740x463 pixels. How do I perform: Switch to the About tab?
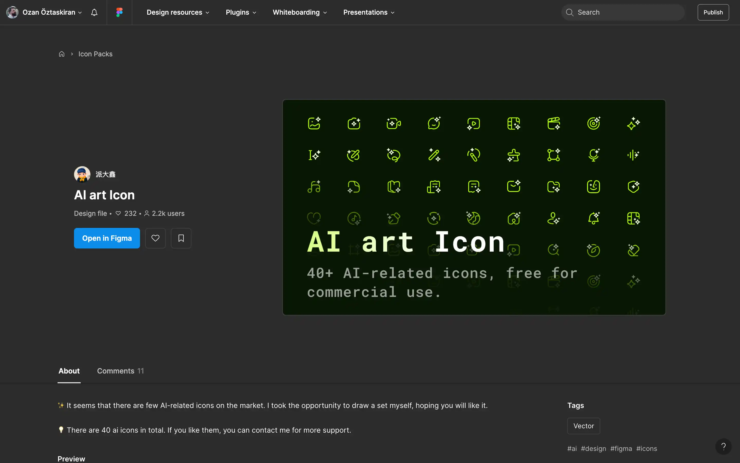coord(69,371)
